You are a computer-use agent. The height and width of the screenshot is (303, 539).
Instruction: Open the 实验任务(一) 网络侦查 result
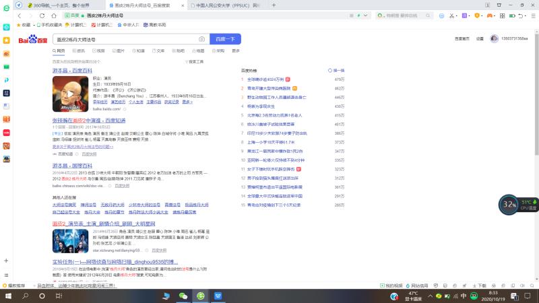coord(115,262)
